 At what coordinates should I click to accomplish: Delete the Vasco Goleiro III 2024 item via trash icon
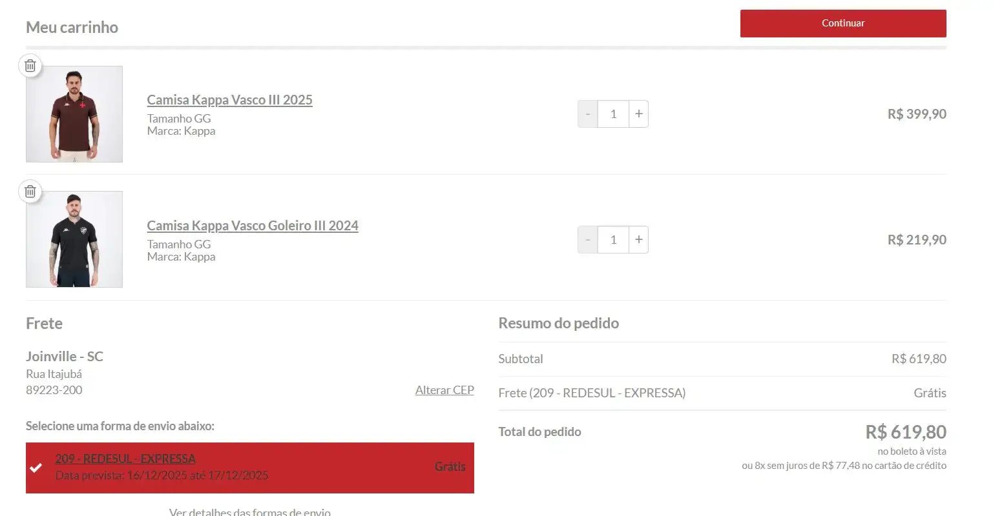30,192
